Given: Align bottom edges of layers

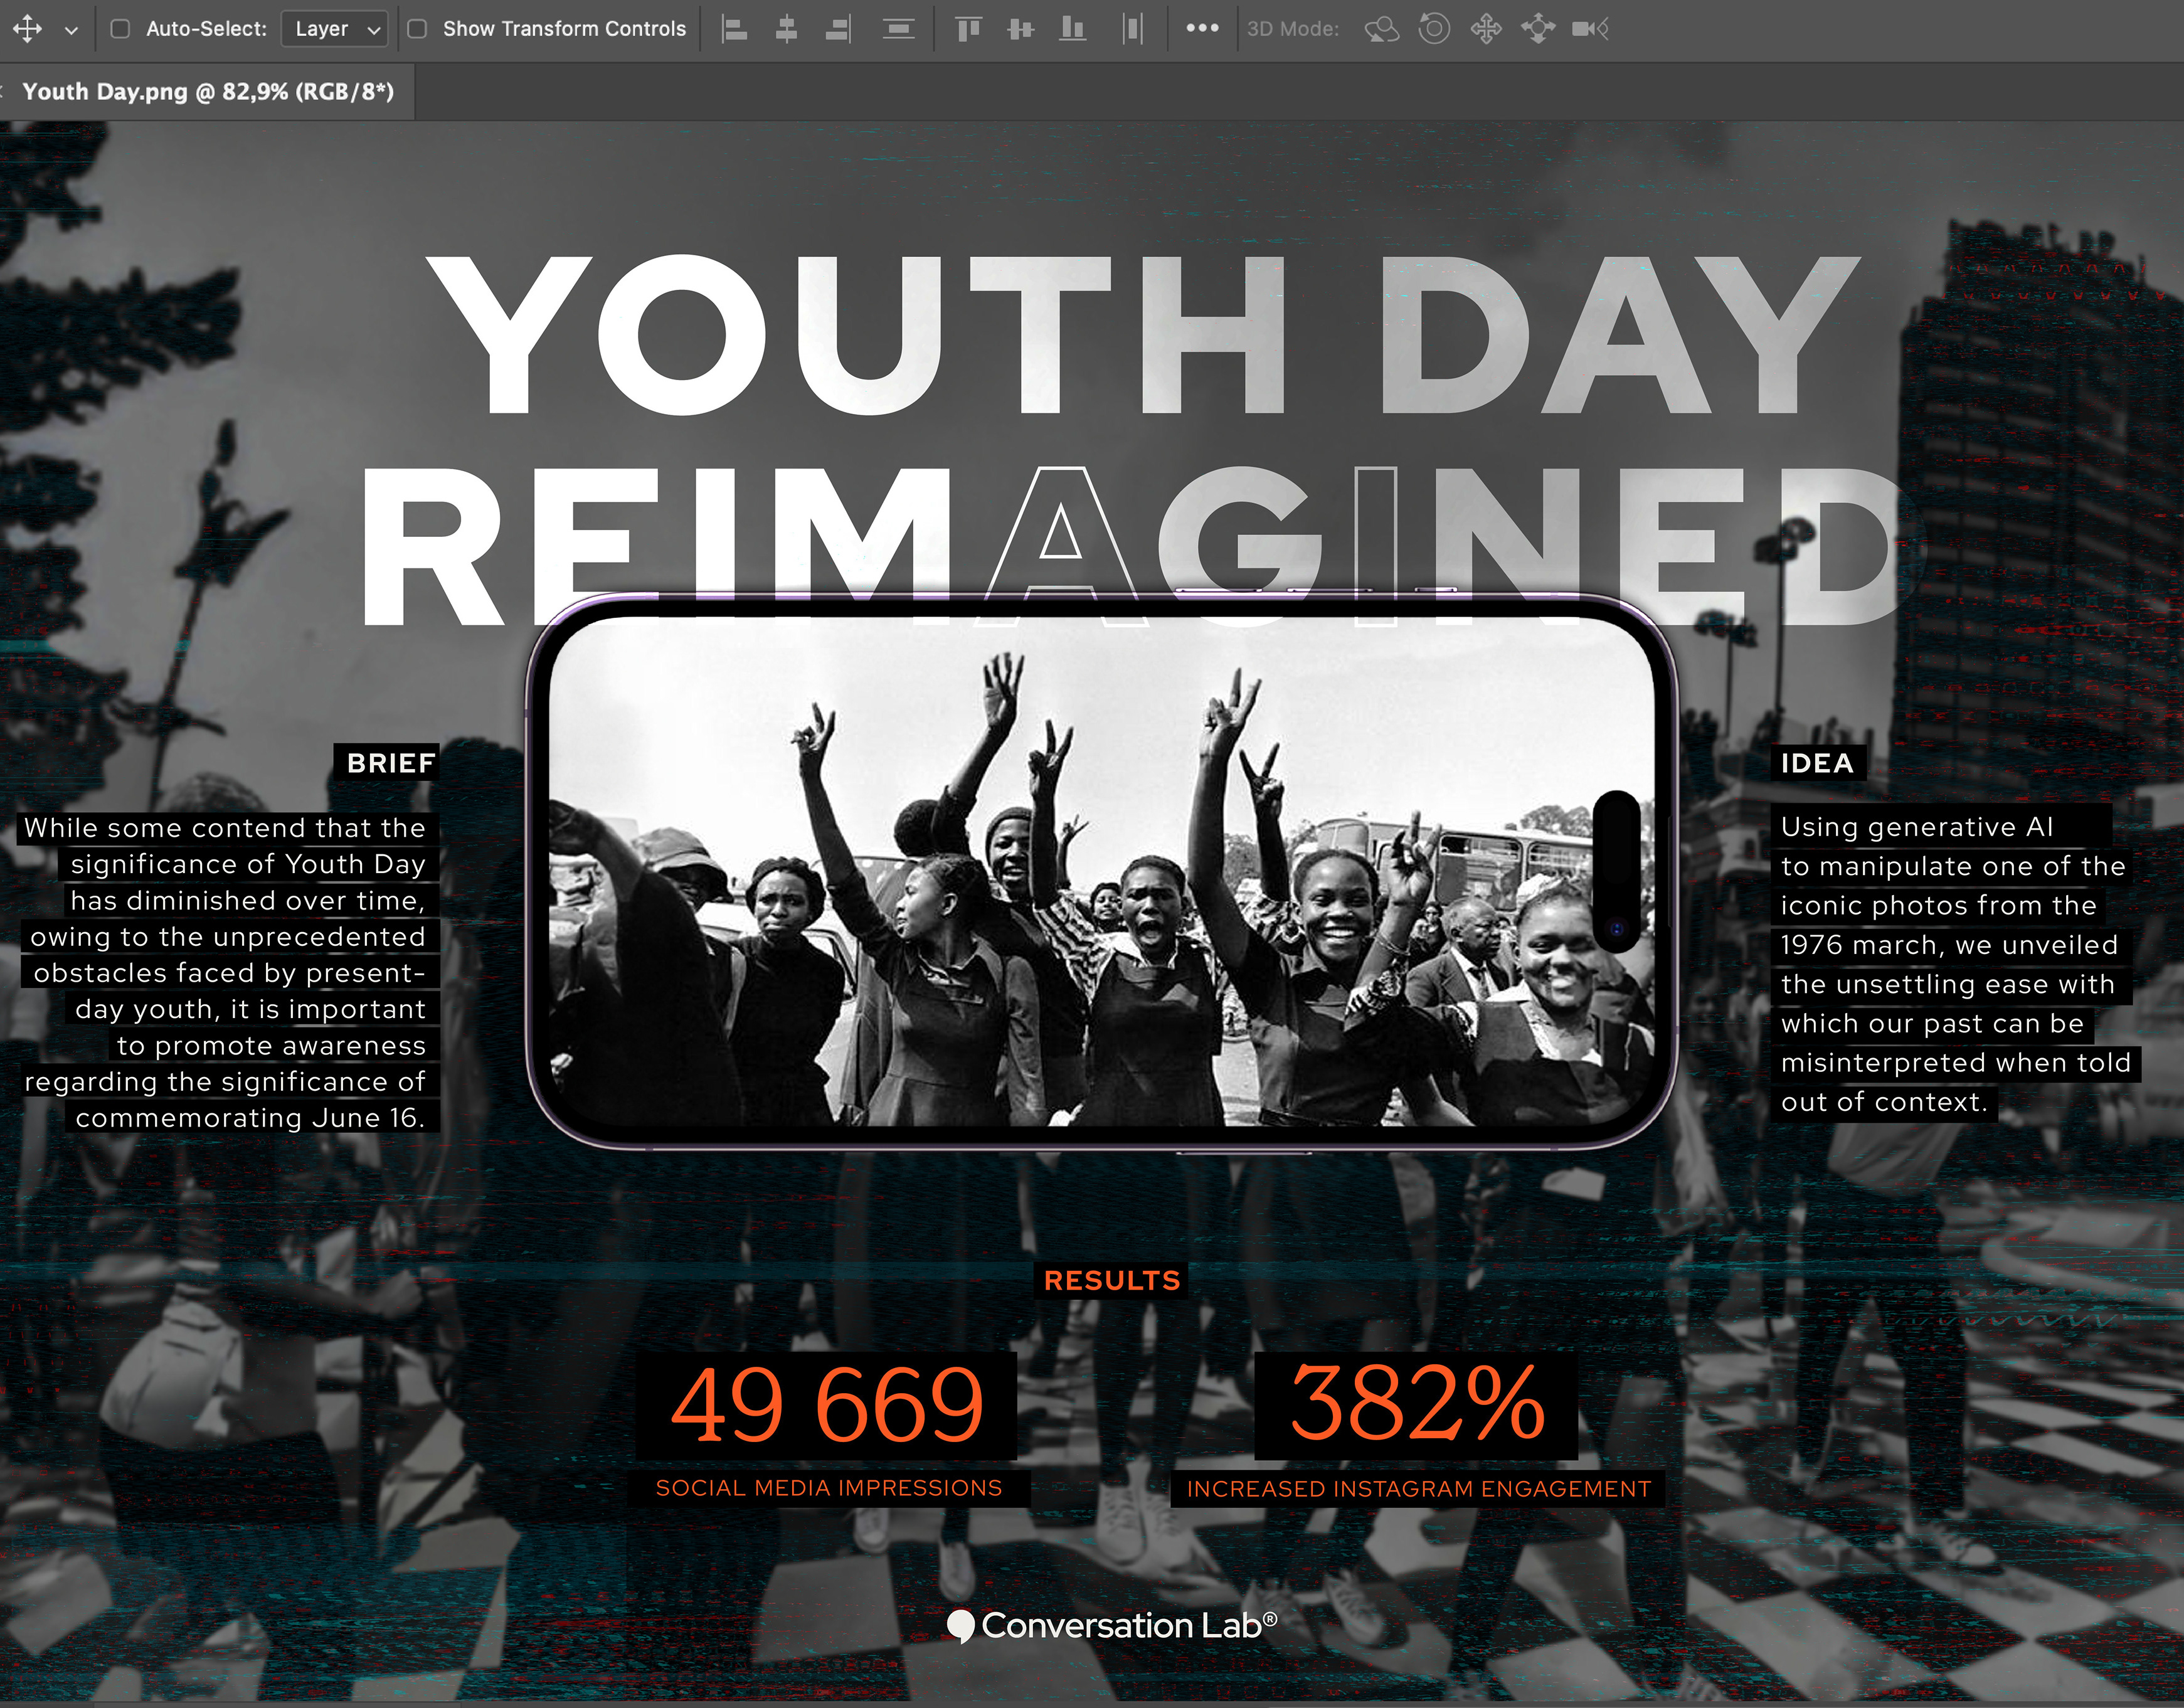Looking at the screenshot, I should (x=1073, y=29).
